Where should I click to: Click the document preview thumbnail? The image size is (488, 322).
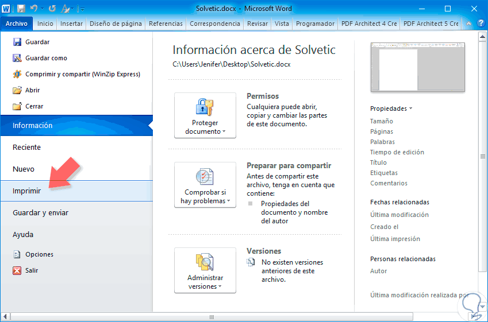pos(418,67)
